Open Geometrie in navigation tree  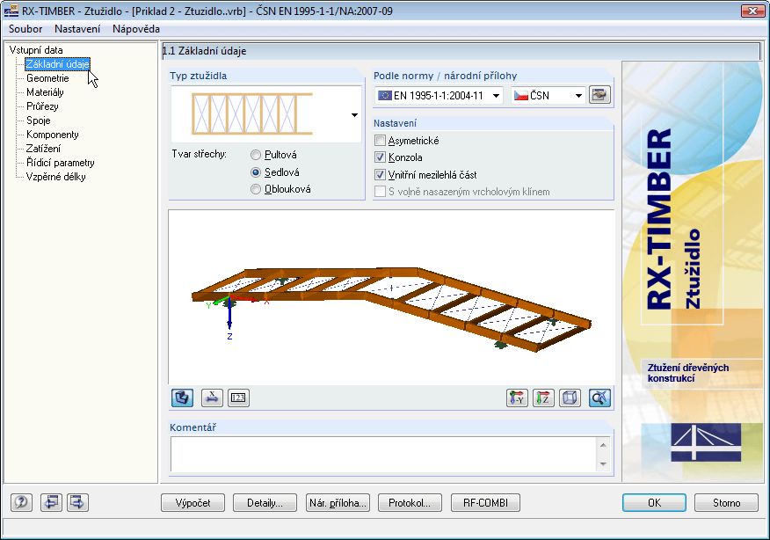click(47, 78)
